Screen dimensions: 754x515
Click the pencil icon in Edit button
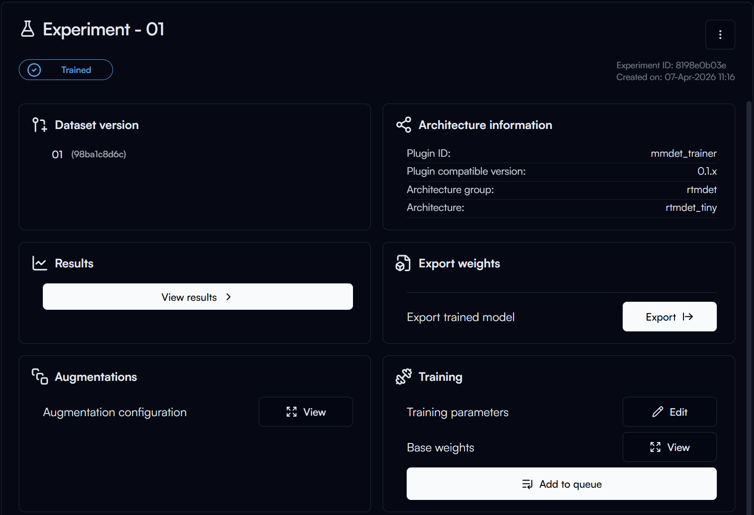pyautogui.click(x=658, y=412)
